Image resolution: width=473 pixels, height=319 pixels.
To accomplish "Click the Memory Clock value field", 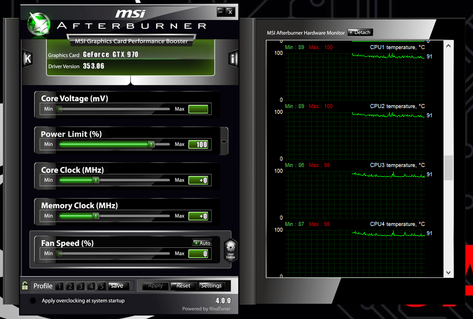I will coord(198,216).
